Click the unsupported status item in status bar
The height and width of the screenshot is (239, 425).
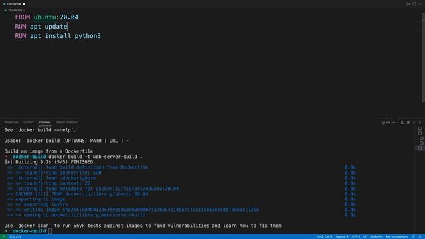397,236
